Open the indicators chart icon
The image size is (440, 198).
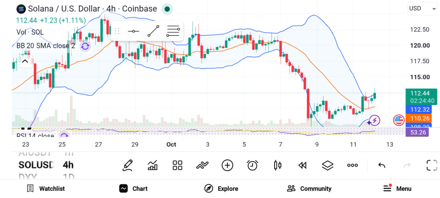pos(153,165)
